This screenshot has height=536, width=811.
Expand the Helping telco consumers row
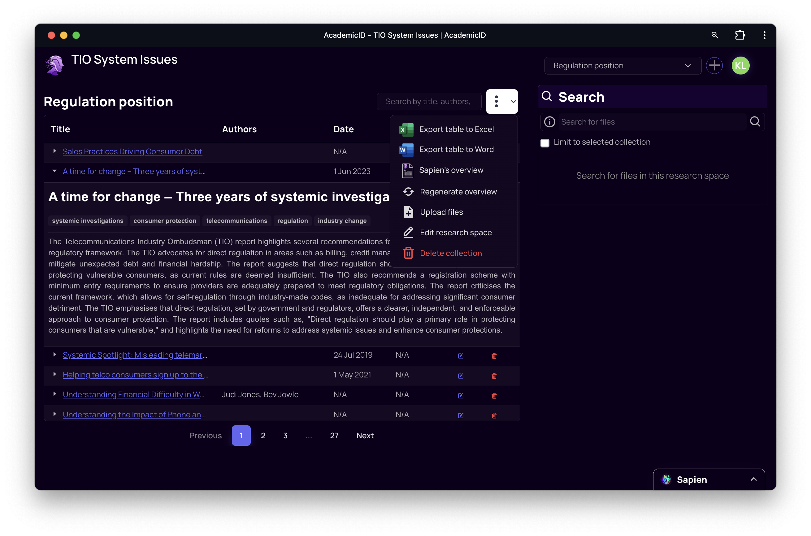(54, 374)
